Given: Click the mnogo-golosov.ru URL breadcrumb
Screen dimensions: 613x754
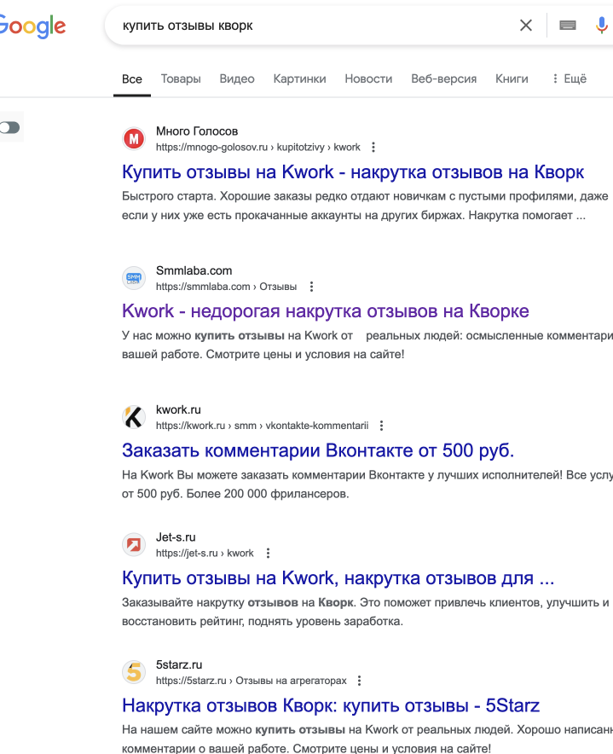Looking at the screenshot, I should [x=257, y=148].
